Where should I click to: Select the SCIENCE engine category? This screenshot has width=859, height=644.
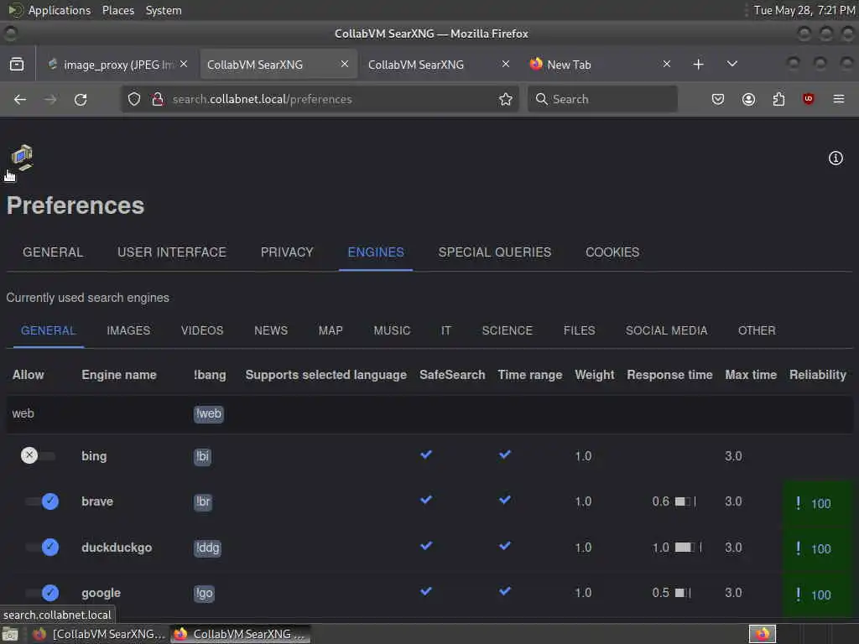(x=507, y=330)
